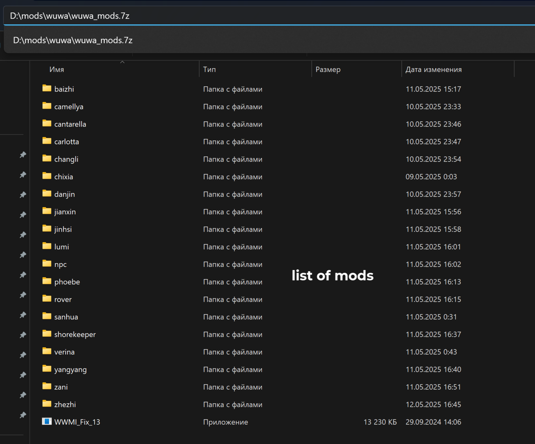
Task: Sort by the Дата изменения column header
Action: tap(434, 69)
